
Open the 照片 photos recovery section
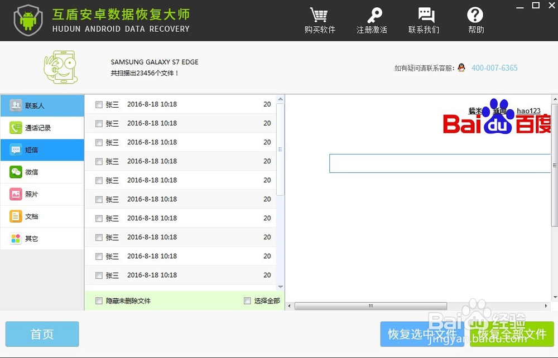42,194
